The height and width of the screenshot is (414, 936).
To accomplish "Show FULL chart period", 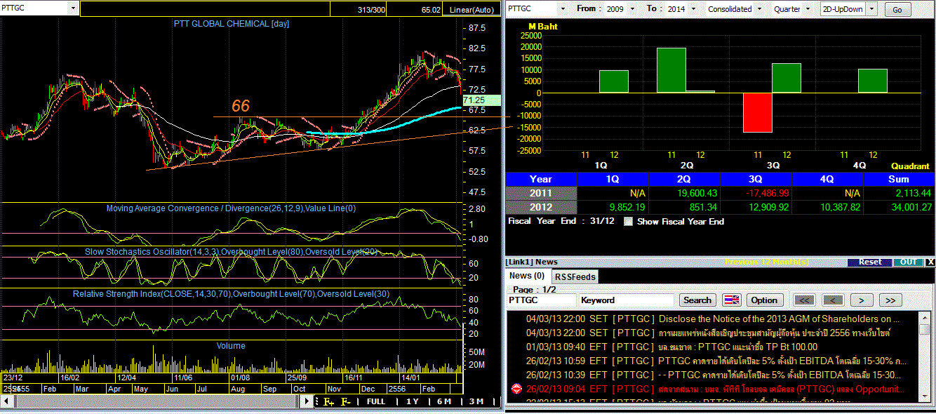I will click(375, 401).
